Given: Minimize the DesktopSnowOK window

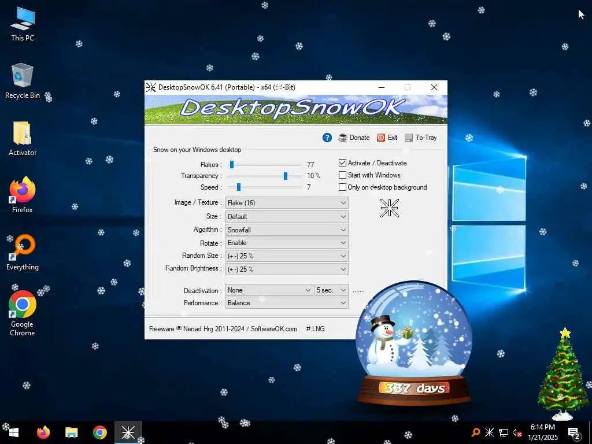Looking at the screenshot, I should click(x=382, y=87).
